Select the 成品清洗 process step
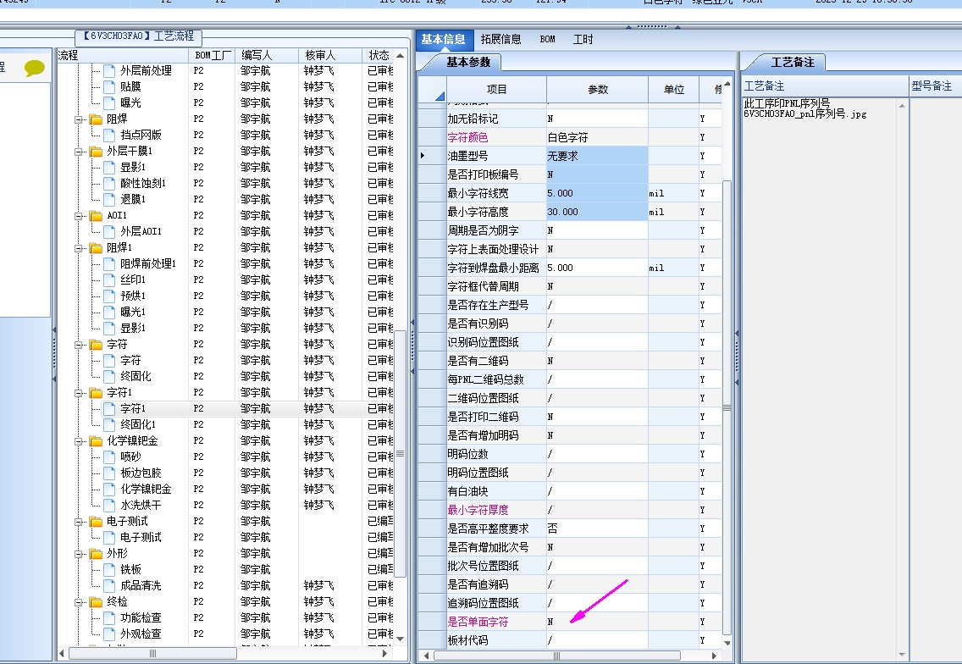 click(x=141, y=585)
